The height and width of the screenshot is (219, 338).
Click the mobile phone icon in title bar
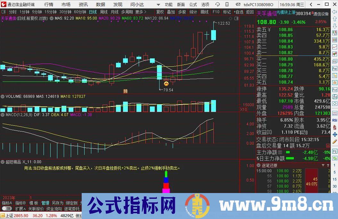[x=227, y=4]
